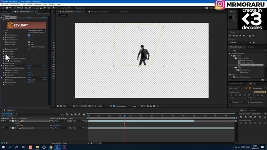Open magnification ratio dropdown 50%
267x150 pixels.
pos(67,106)
